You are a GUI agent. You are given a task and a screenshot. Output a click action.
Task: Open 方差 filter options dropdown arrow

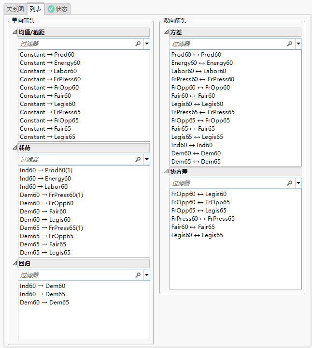click(x=298, y=44)
